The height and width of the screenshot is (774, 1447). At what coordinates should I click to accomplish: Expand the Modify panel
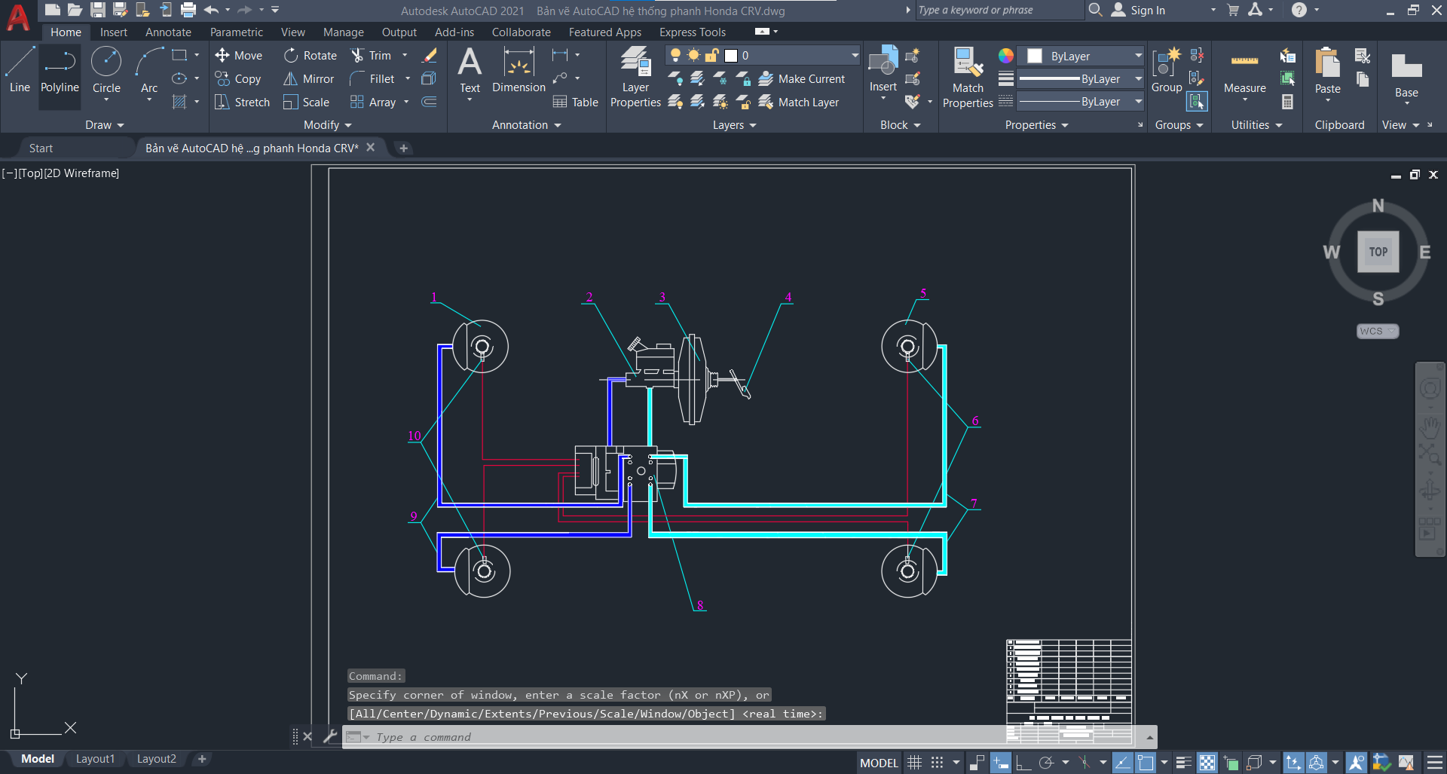[x=328, y=125]
